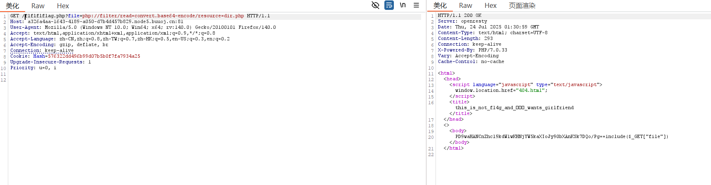
Task: Click the Upgrade-Insecure-Requests header
Action: click(x=51, y=62)
